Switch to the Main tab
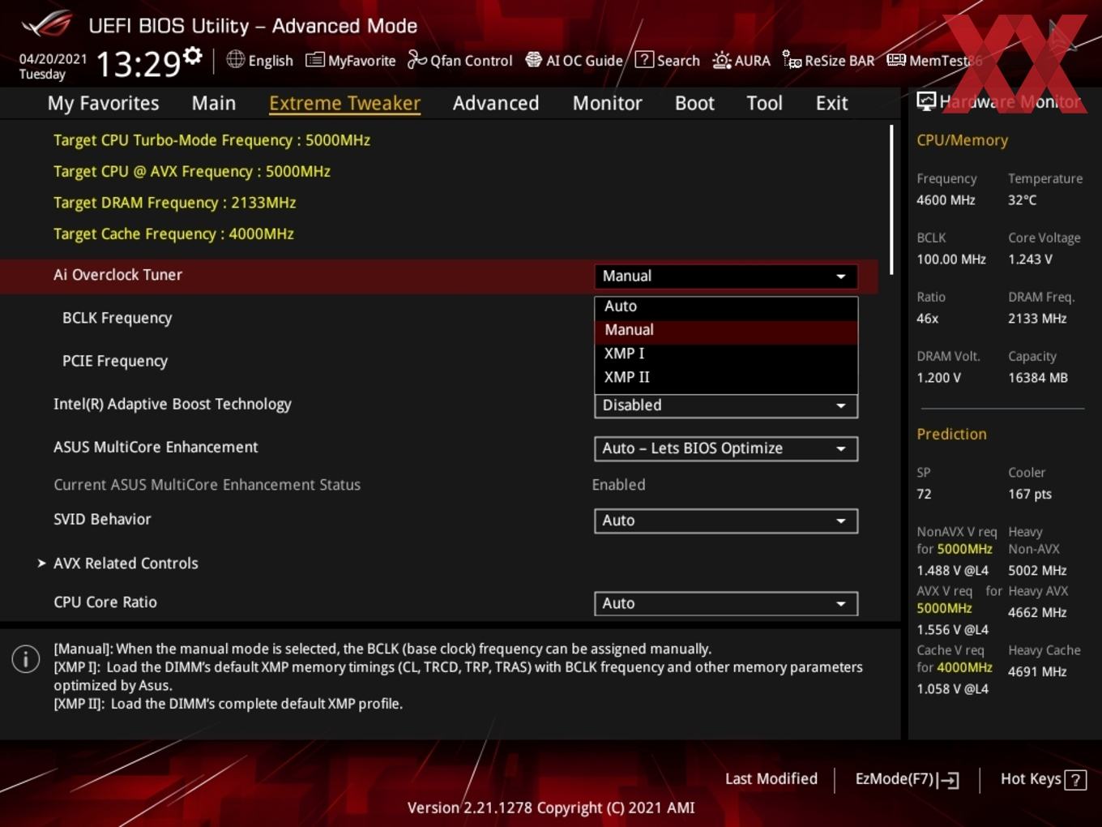Screen dimensions: 1102x827 coord(214,103)
